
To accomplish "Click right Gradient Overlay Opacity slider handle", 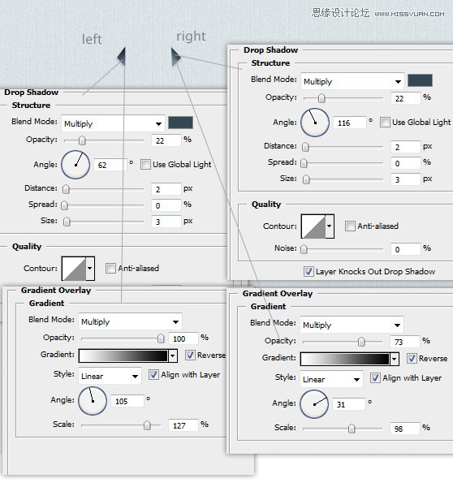I will pos(361,342).
